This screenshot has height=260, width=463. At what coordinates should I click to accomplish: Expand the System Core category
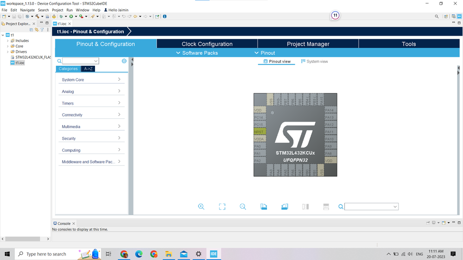click(x=91, y=80)
